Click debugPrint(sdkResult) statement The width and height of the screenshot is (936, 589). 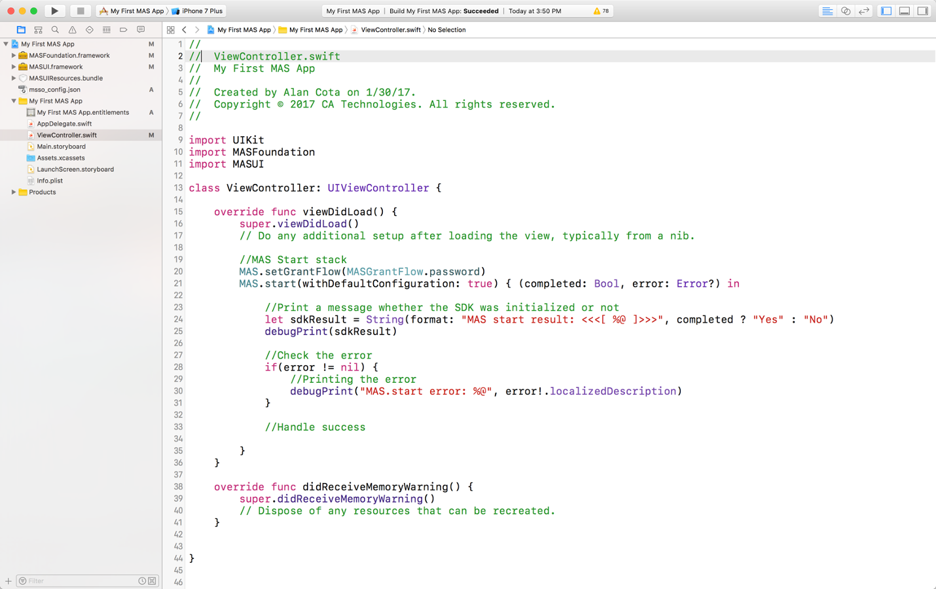(331, 332)
